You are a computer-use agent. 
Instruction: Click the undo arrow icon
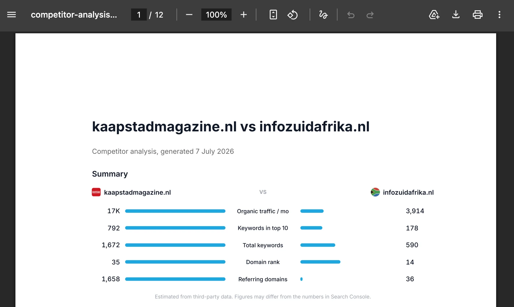coord(351,15)
